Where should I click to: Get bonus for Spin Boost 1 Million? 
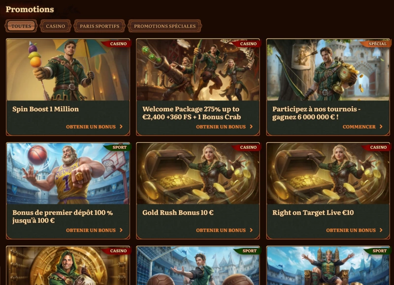coord(91,127)
